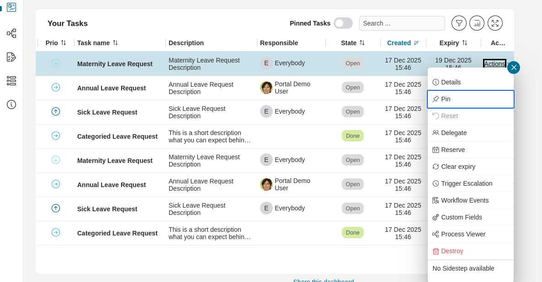The height and width of the screenshot is (282, 542).
Task: Expand dashboard to fullscreen view
Action: click(495, 23)
